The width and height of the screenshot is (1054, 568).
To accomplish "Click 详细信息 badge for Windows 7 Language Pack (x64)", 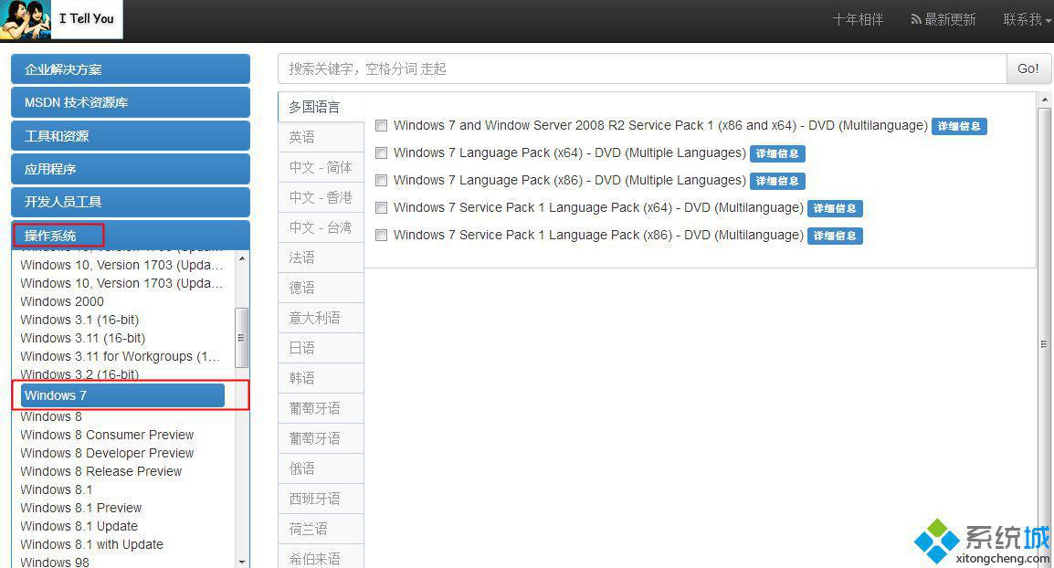I will (777, 153).
